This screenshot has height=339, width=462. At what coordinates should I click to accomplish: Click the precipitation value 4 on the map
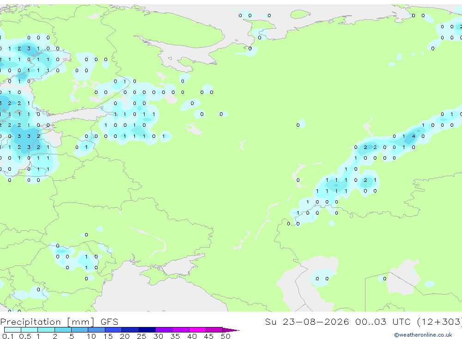click(413, 136)
